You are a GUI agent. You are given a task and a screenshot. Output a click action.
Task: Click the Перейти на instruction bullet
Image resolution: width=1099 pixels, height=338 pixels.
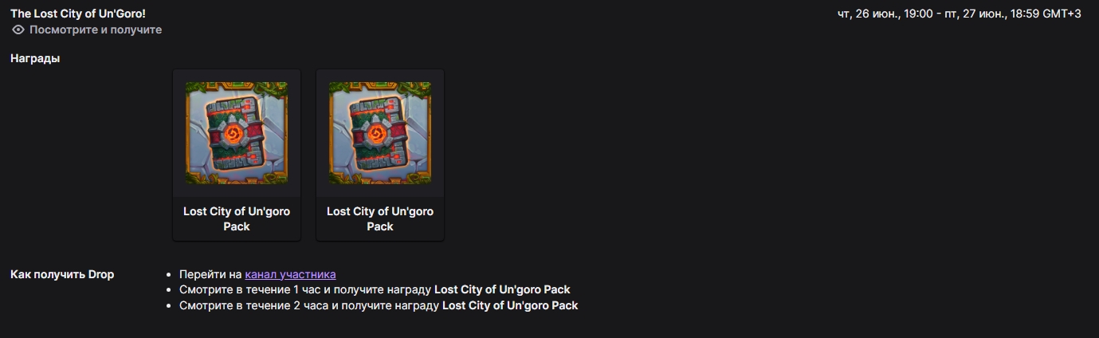(x=257, y=274)
